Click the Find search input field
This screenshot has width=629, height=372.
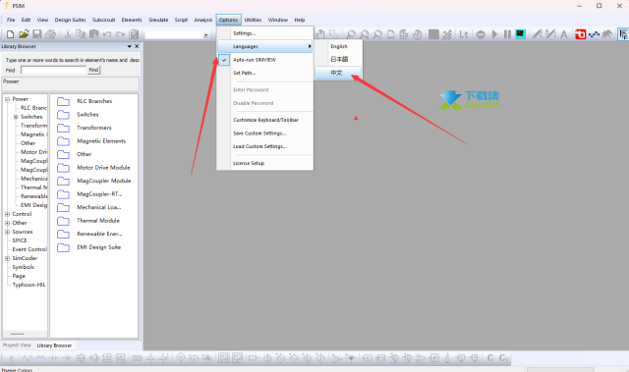pos(54,70)
